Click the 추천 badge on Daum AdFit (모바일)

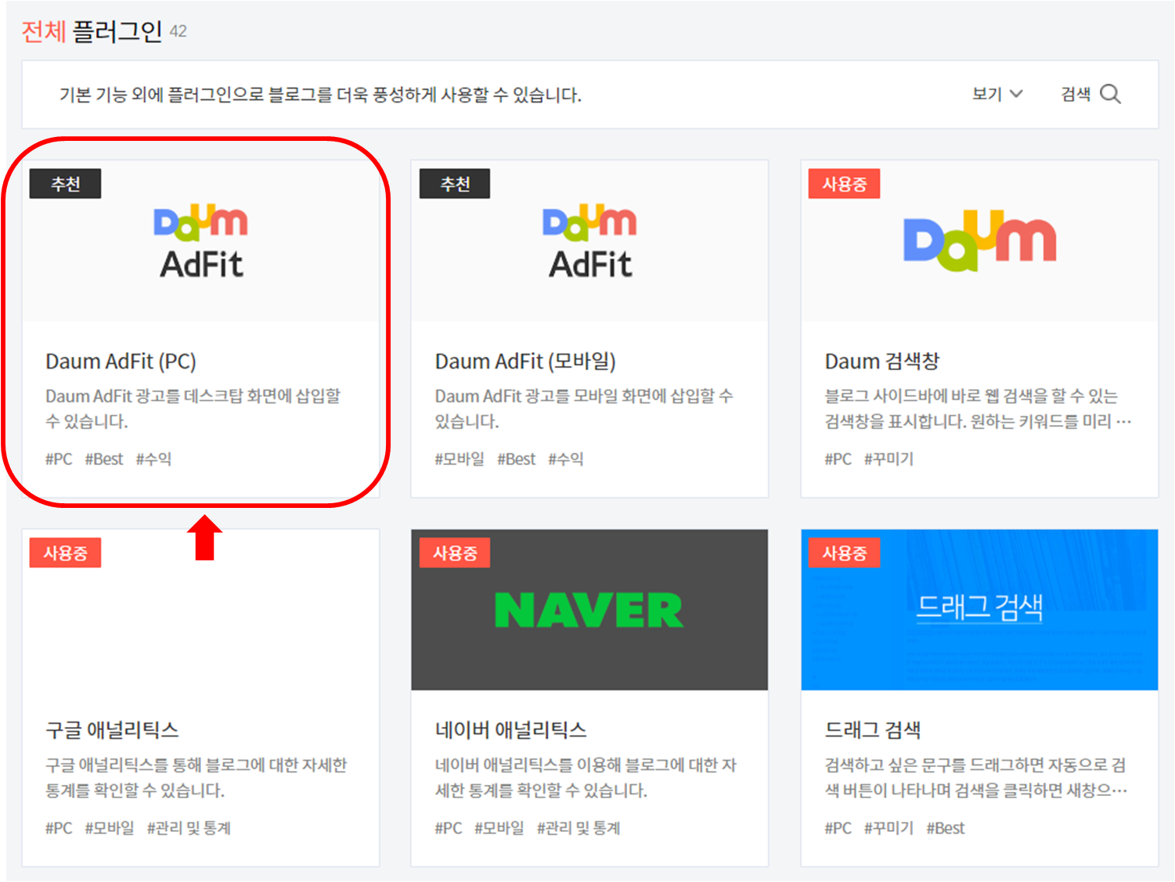(455, 184)
